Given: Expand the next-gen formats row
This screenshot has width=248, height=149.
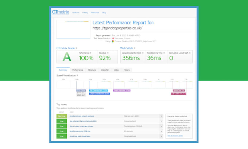Looking at the screenshot, I should pyautogui.click(x=161, y=126).
